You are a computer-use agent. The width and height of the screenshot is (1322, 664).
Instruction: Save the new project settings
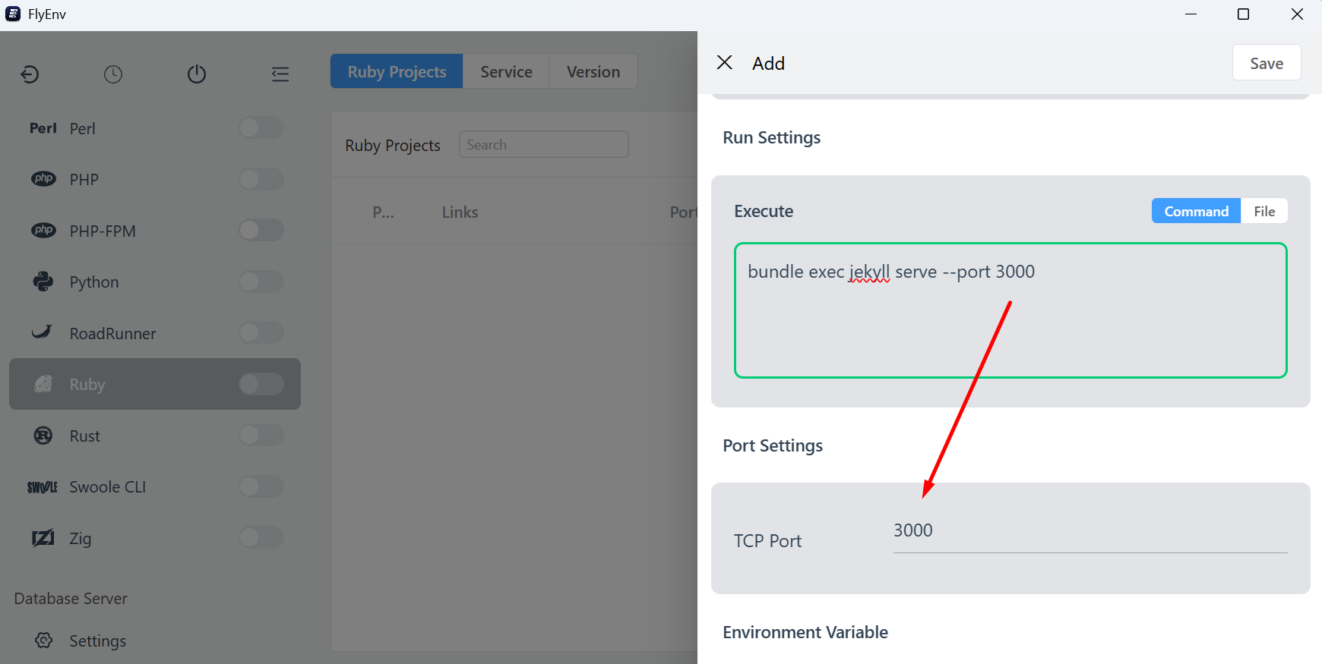tap(1267, 63)
